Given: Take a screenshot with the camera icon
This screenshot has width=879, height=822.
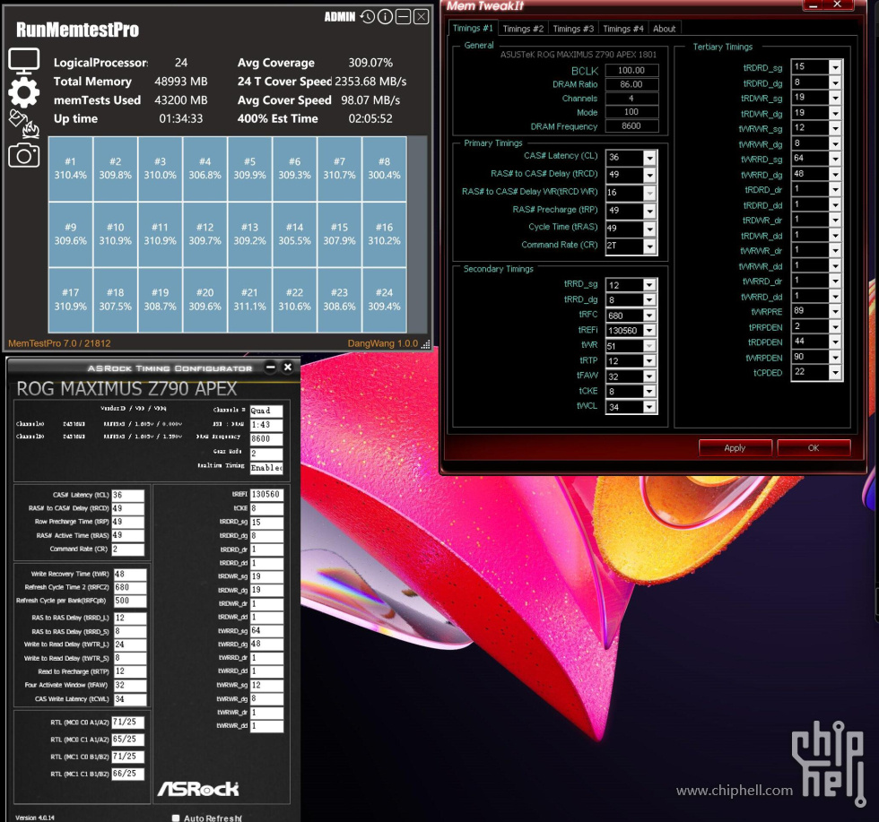Looking at the screenshot, I should (x=23, y=155).
